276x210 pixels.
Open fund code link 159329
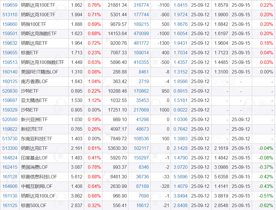pos(10,110)
